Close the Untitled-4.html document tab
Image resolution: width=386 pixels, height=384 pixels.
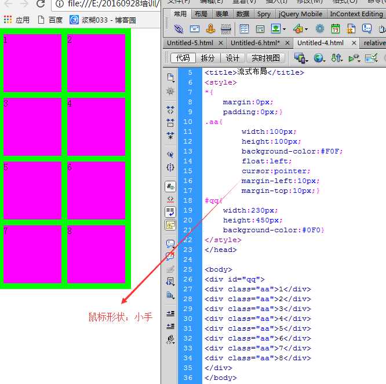pyautogui.click(x=354, y=43)
